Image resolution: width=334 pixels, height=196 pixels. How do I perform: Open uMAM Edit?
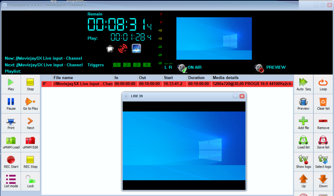(x=30, y=143)
